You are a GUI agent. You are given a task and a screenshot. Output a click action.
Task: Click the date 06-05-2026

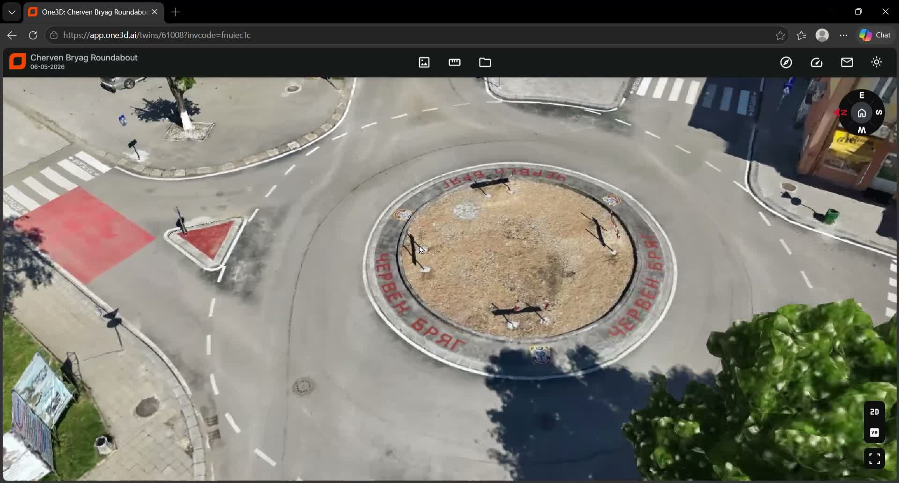click(48, 67)
